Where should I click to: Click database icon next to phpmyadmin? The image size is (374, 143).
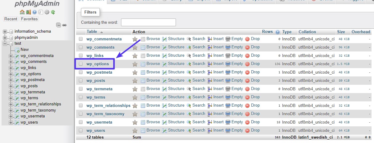[11, 38]
